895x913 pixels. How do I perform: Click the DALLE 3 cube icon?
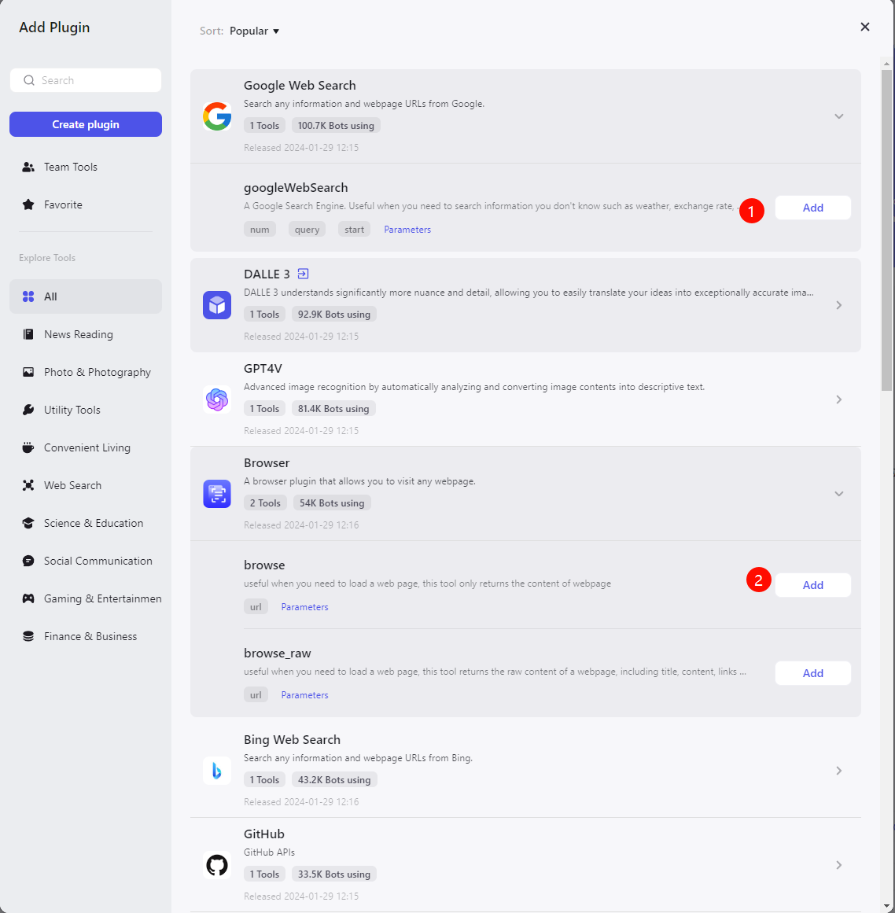217,305
